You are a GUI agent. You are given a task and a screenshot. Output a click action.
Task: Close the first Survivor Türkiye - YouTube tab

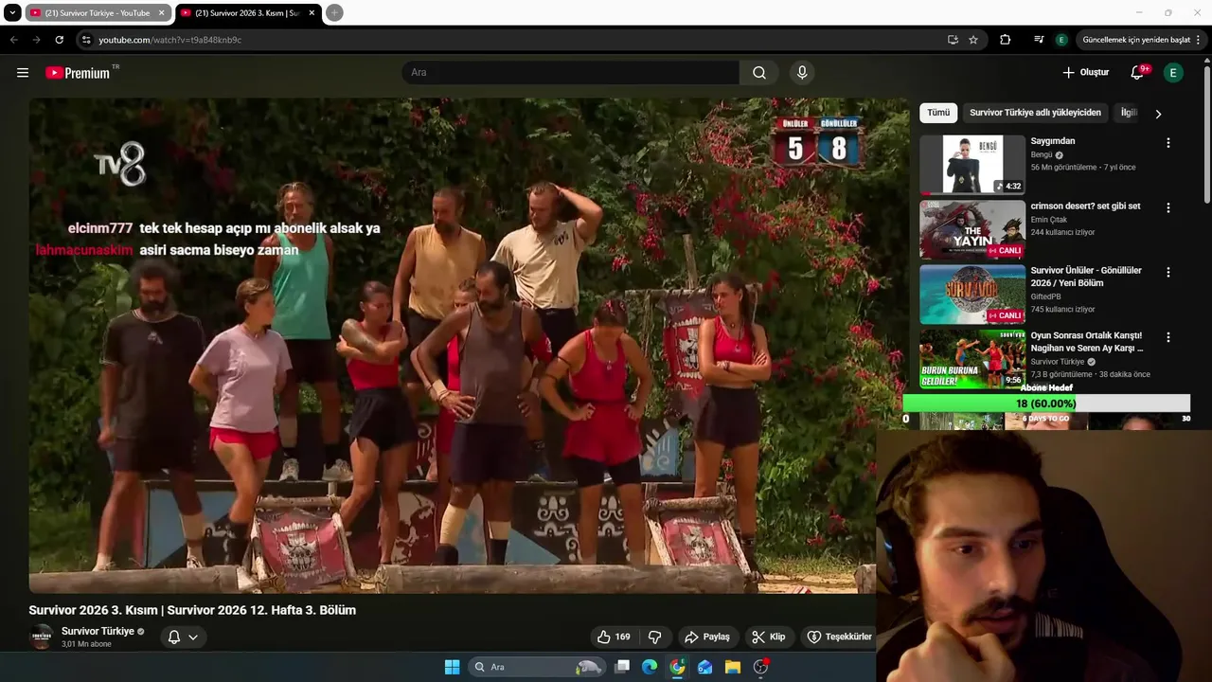coord(161,13)
